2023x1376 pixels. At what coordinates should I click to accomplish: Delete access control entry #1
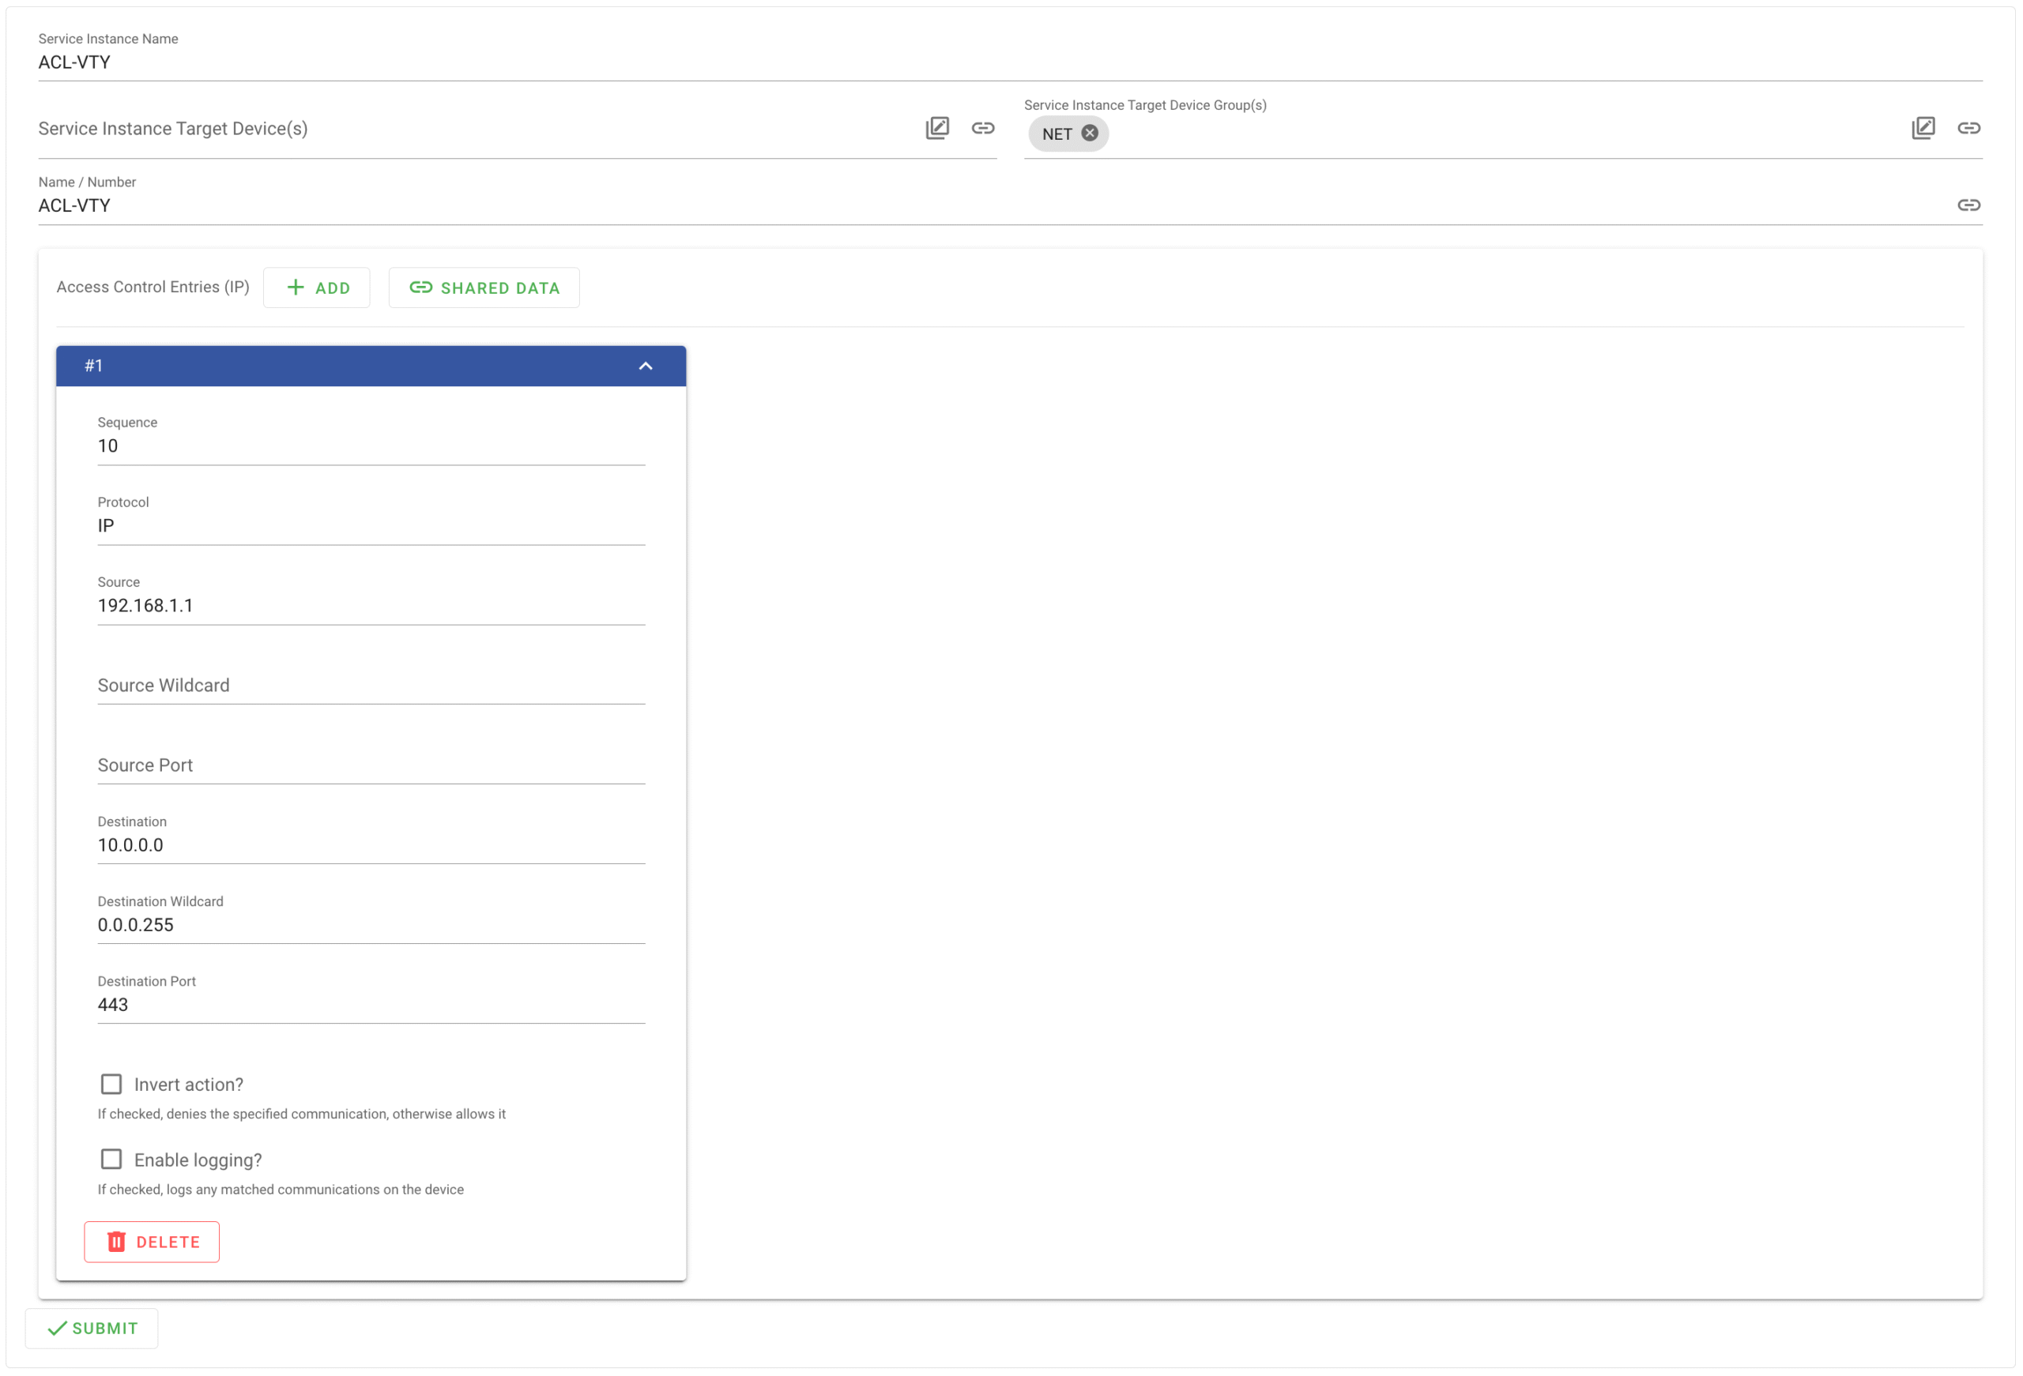tap(152, 1241)
